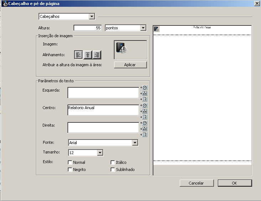The width and height of the screenshot is (261, 201).
Task: Center-align the header image
Action: tap(88, 55)
